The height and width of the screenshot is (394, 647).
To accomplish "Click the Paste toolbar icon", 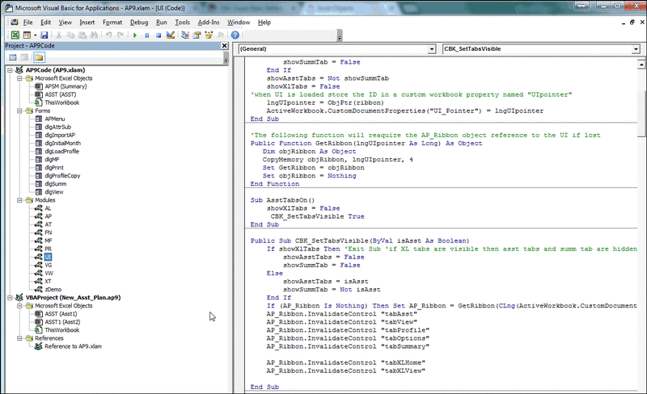I will pyautogui.click(x=82, y=35).
